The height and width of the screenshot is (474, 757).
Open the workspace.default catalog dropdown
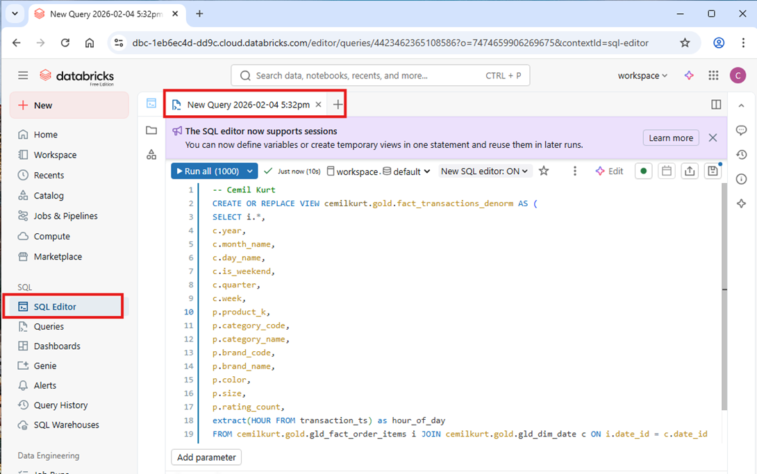point(378,171)
